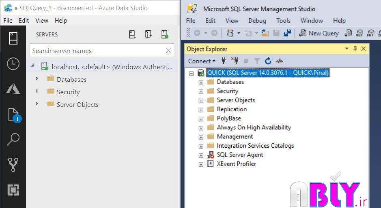Expand Security node in SSMS Object Explorer
This screenshot has height=208, width=381.
pyautogui.click(x=201, y=91)
